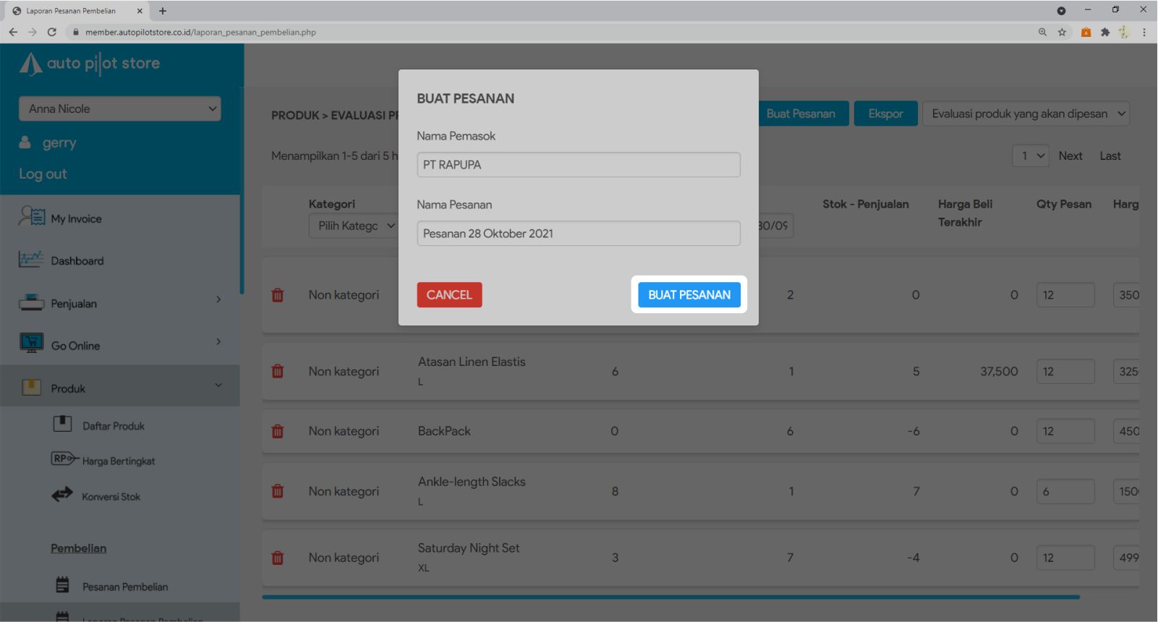Remove Ankle-length Slacks row via trash icon
This screenshot has height=622, width=1158.
[278, 491]
